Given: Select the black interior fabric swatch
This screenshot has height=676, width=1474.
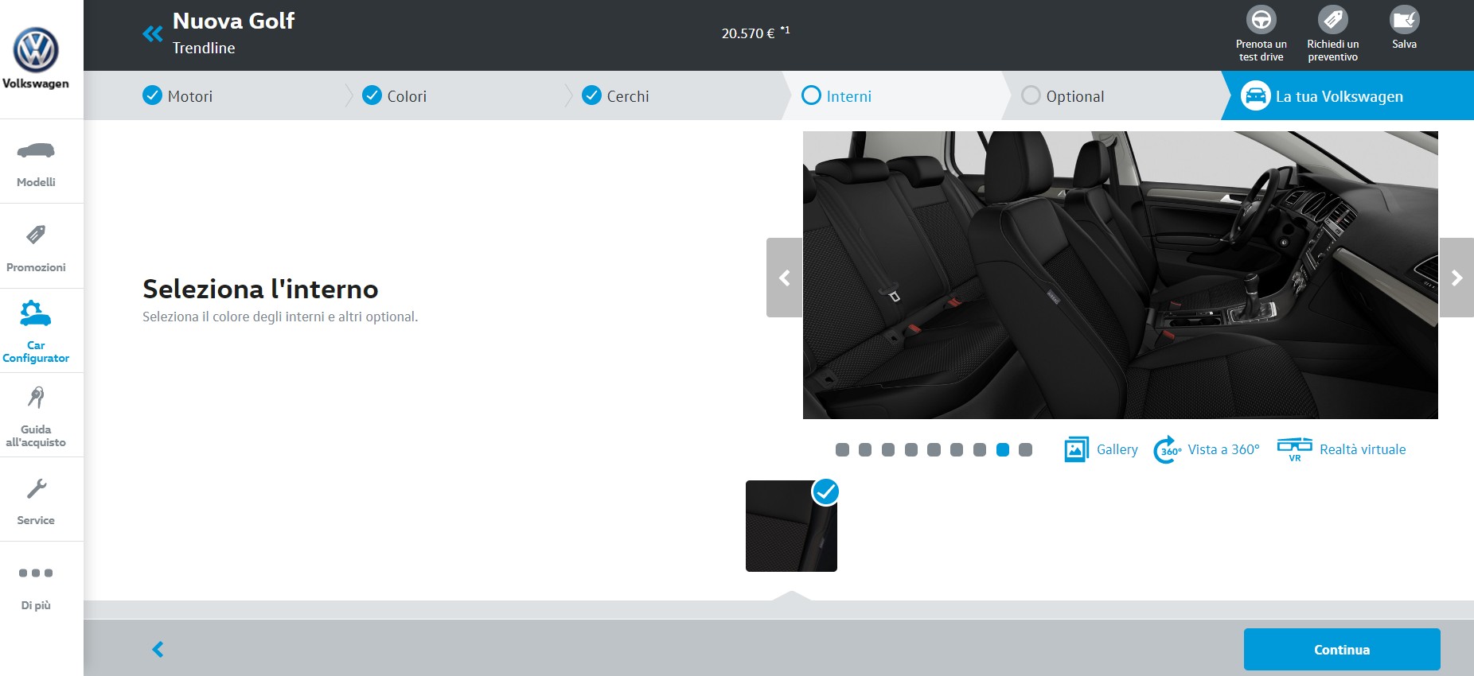Looking at the screenshot, I should [791, 526].
